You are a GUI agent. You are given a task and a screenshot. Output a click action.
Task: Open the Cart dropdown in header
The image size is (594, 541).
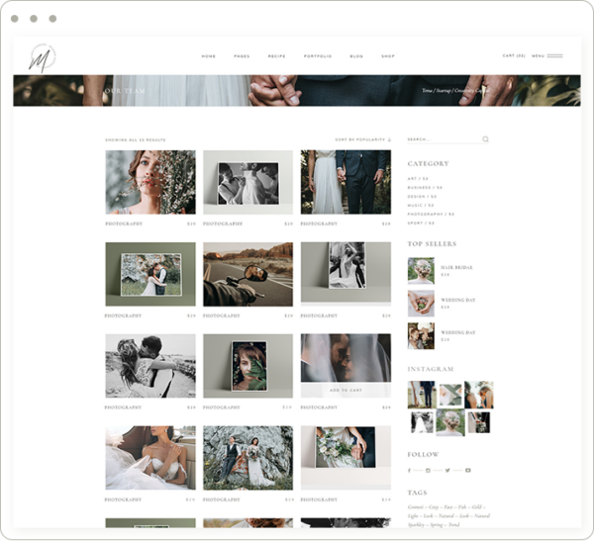[514, 56]
